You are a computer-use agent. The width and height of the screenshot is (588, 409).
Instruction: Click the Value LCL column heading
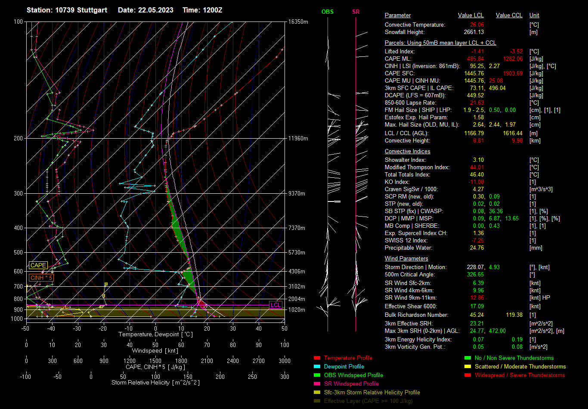point(471,15)
